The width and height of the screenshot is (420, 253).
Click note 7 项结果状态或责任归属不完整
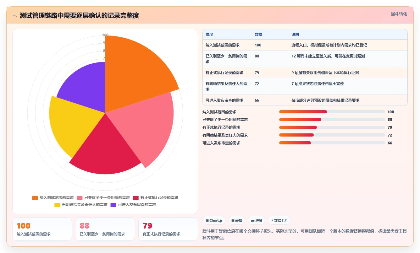[318, 84]
